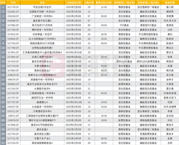179x145 pixels.
Task: Click fund name 南方浩祥3个月持有
Action: 42,25
